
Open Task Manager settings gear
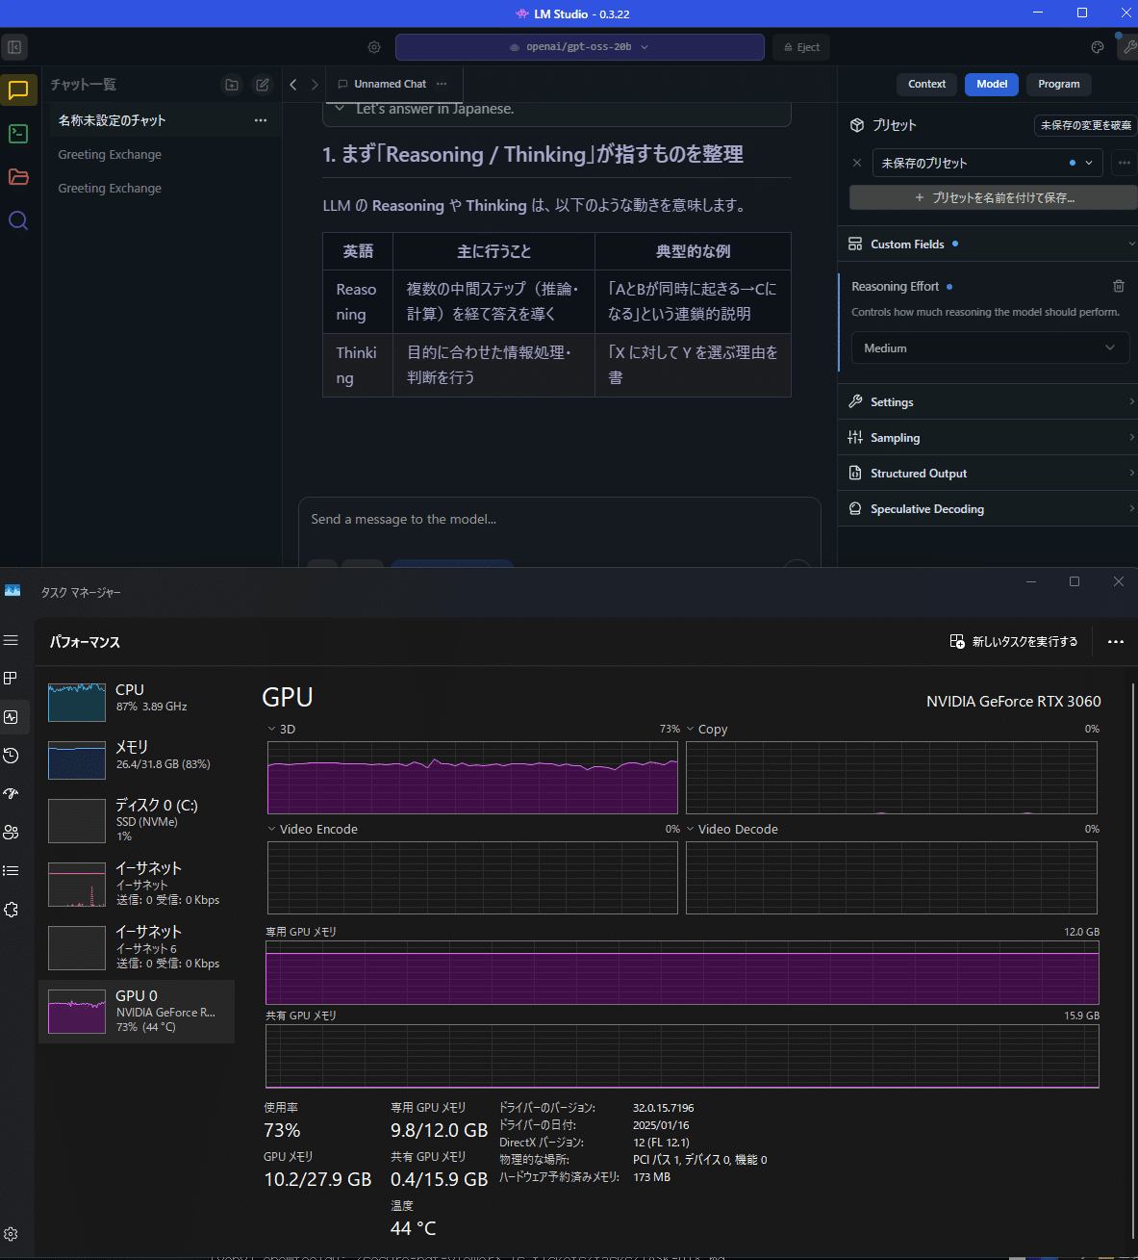coord(12,1234)
